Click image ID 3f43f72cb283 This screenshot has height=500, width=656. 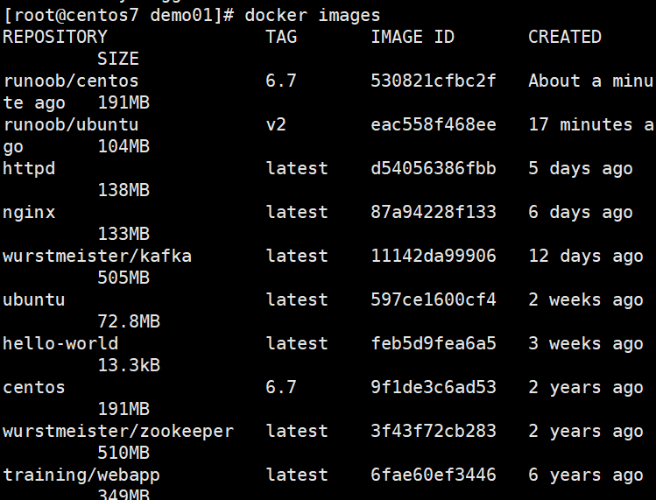[434, 432]
